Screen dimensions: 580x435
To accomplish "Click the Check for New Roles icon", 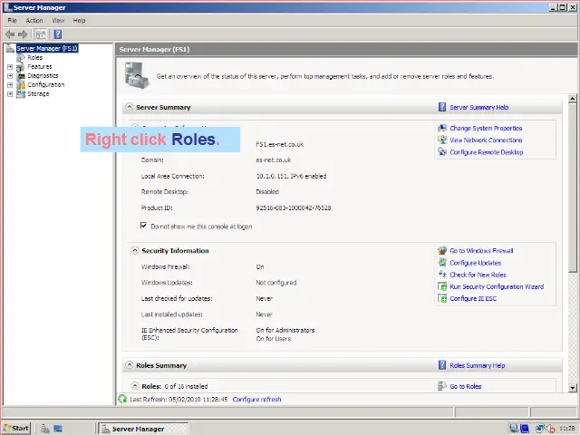I will tap(442, 275).
